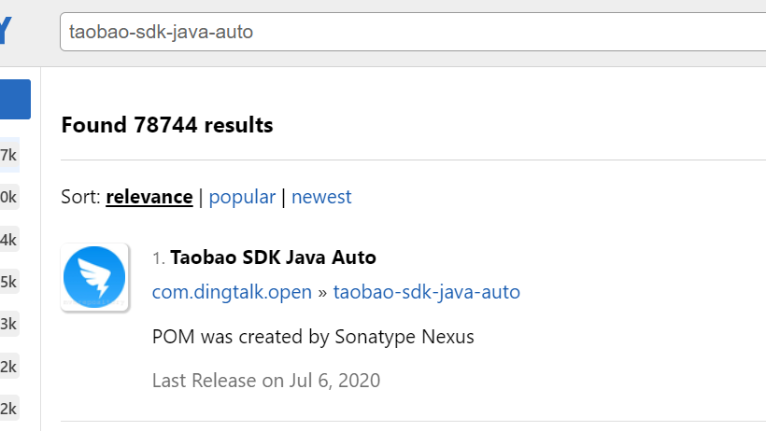
Task: Open the Taobao SDK Java Auto title
Action: pyautogui.click(x=273, y=257)
